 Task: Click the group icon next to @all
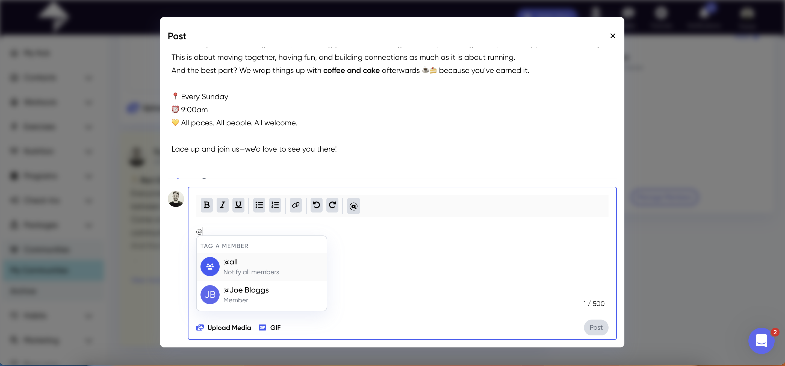(210, 267)
